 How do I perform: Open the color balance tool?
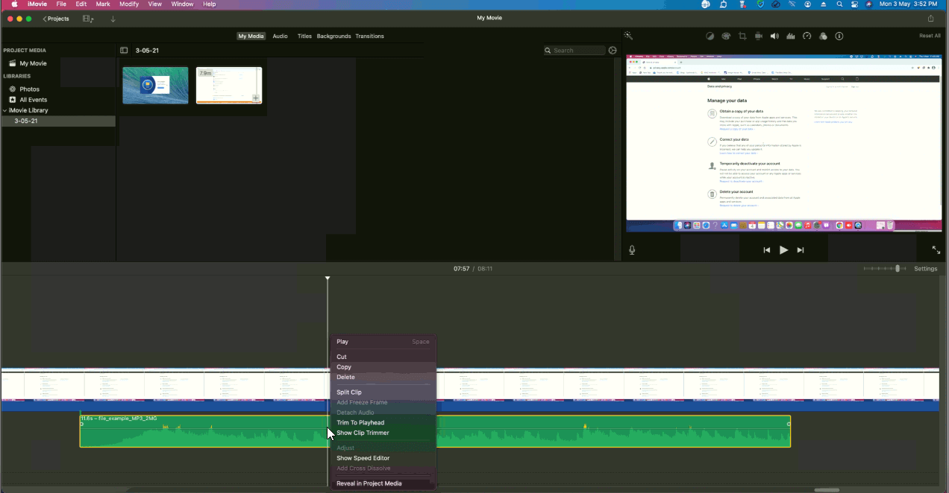[x=710, y=36]
